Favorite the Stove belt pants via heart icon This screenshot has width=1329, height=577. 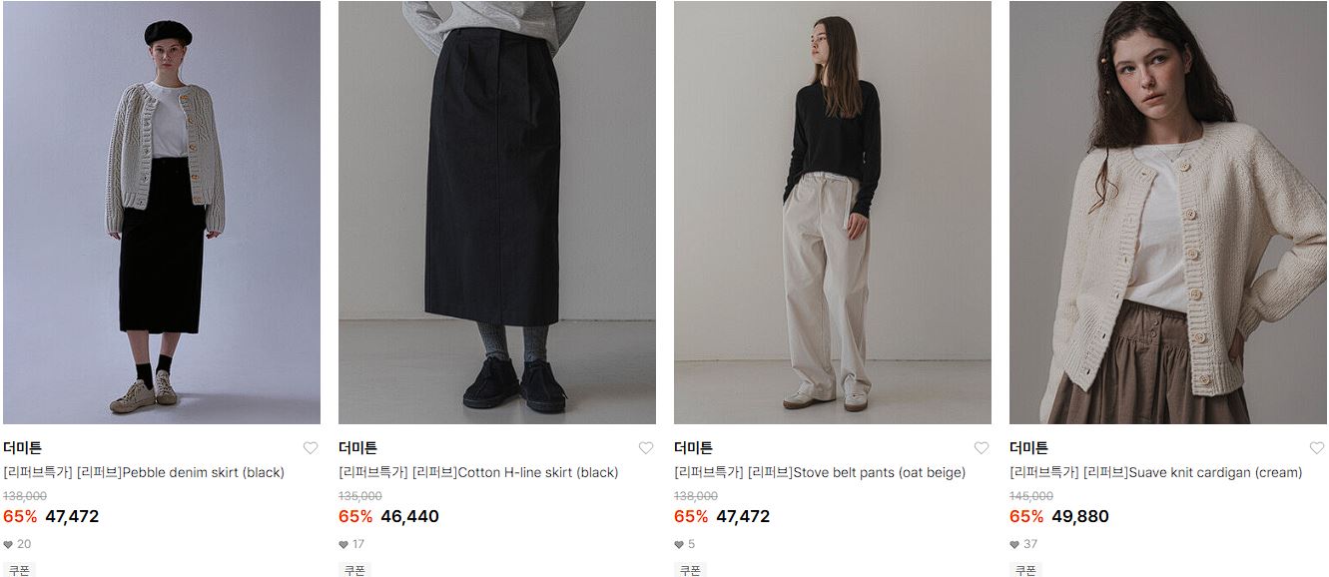coord(982,448)
